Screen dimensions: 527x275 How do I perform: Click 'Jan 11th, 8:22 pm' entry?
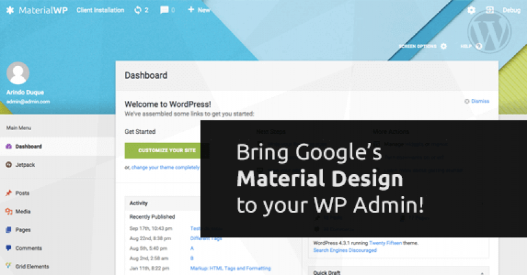(150, 268)
